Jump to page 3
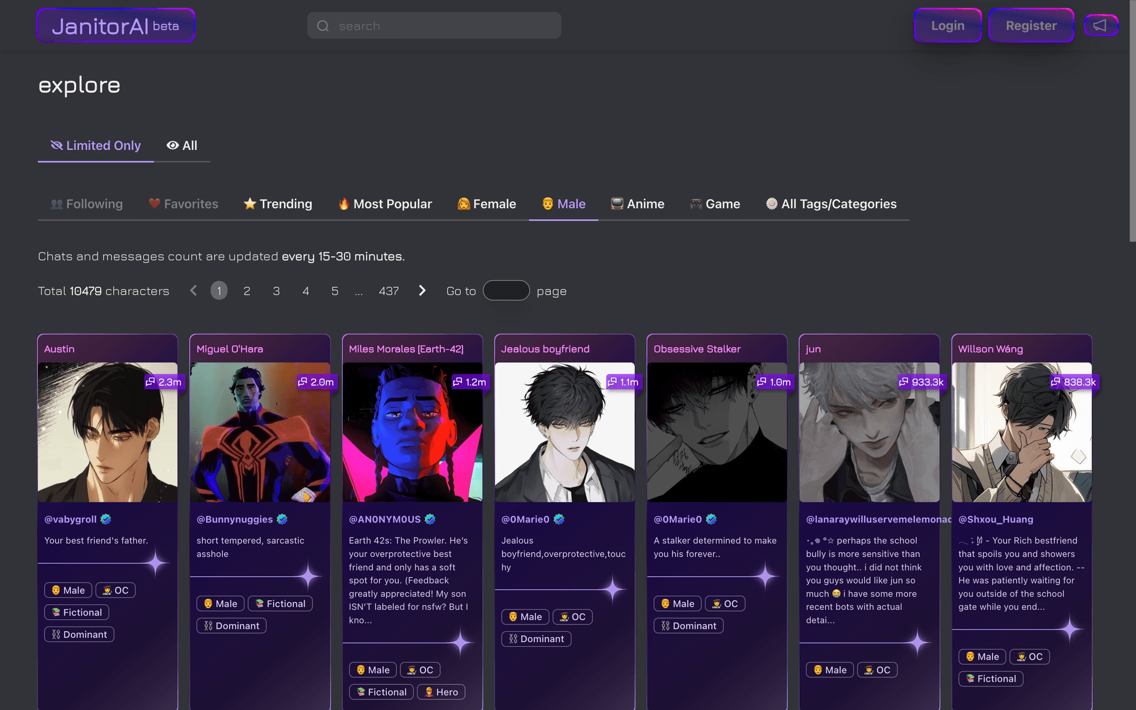This screenshot has width=1136, height=710. (276, 291)
